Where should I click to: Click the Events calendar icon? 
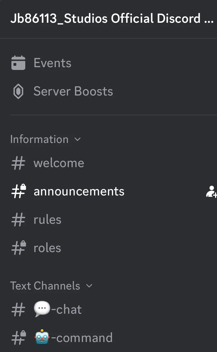[18, 63]
